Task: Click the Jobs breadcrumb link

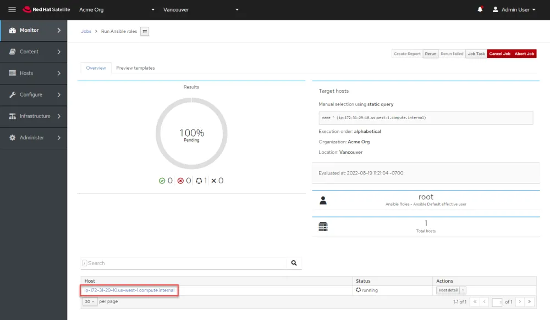Action: click(86, 32)
